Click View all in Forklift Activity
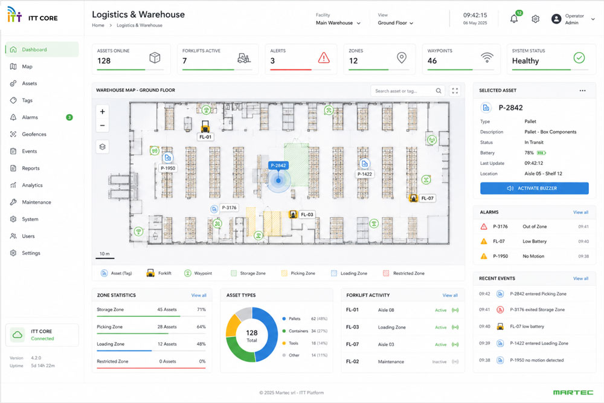The width and height of the screenshot is (604, 403). pyautogui.click(x=450, y=295)
